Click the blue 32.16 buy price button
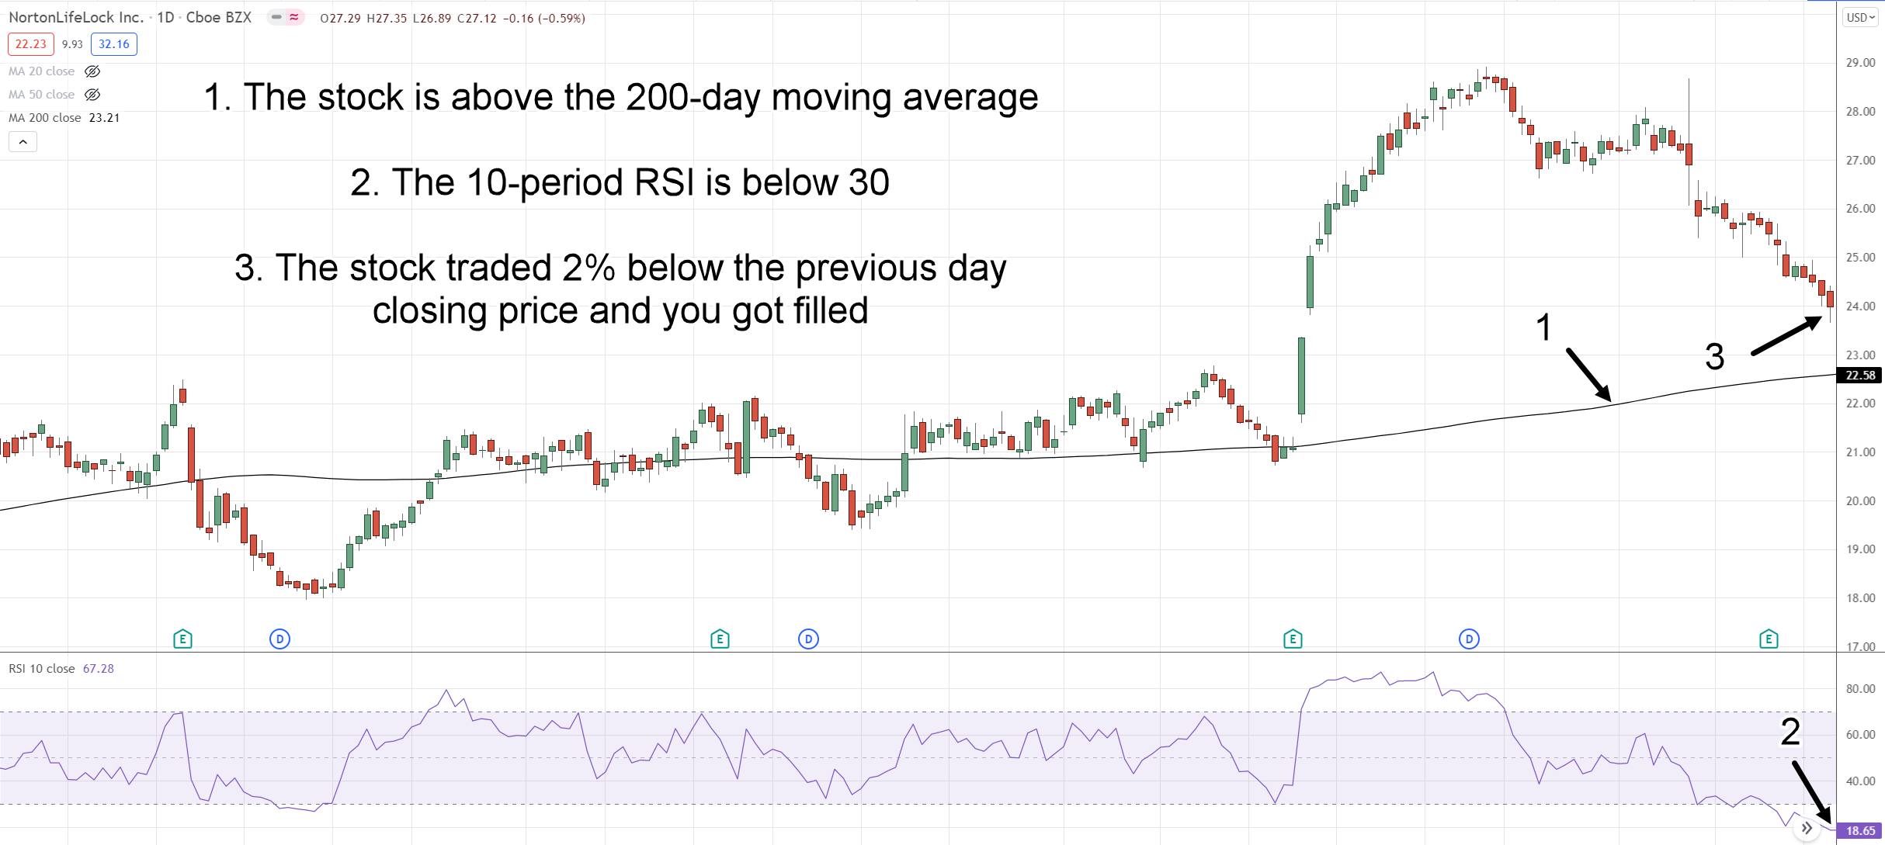This screenshot has width=1885, height=845. coord(114,44)
